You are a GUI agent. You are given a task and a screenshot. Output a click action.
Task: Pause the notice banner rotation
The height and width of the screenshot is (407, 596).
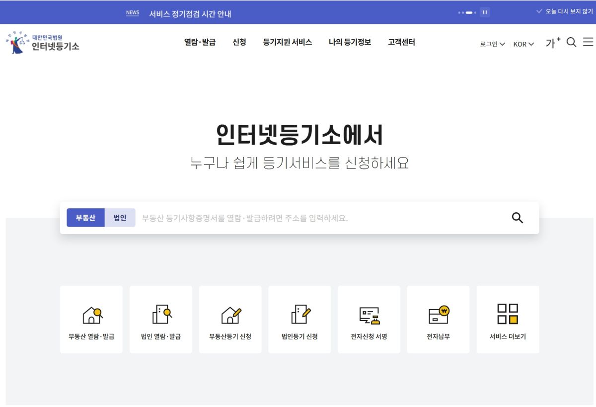tap(484, 12)
